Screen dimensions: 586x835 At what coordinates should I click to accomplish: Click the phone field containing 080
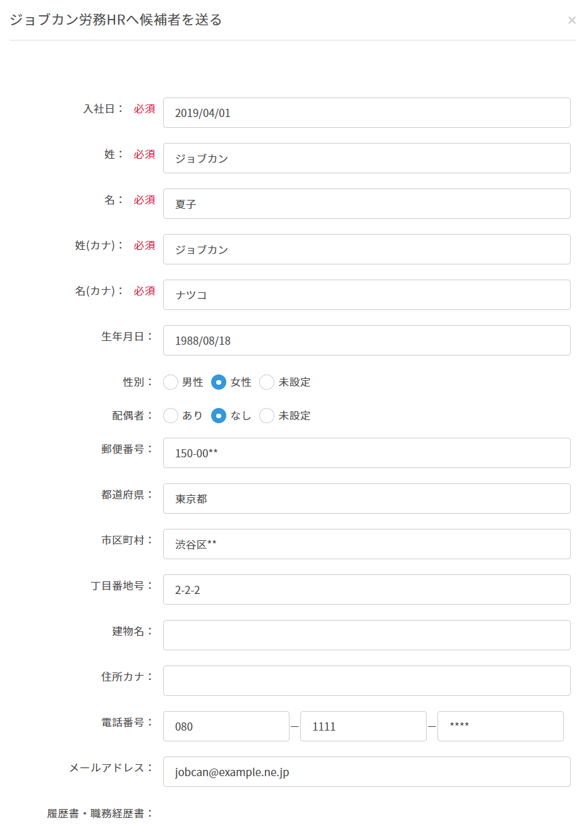[x=226, y=726]
